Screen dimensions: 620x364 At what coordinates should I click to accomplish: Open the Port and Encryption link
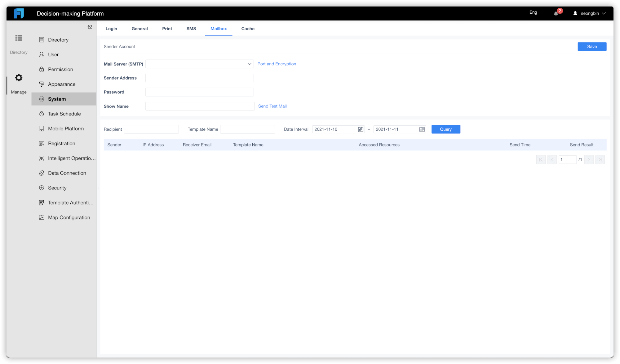pos(277,64)
